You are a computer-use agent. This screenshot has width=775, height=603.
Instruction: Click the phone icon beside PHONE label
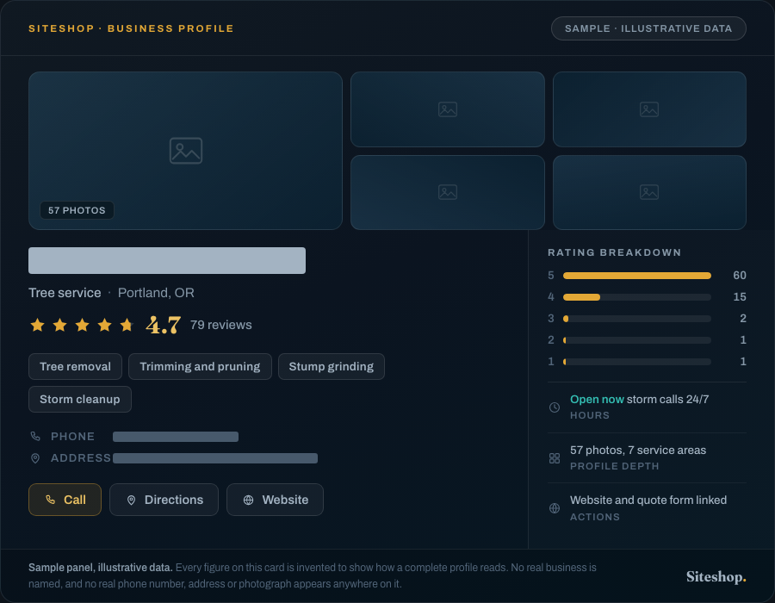35,437
